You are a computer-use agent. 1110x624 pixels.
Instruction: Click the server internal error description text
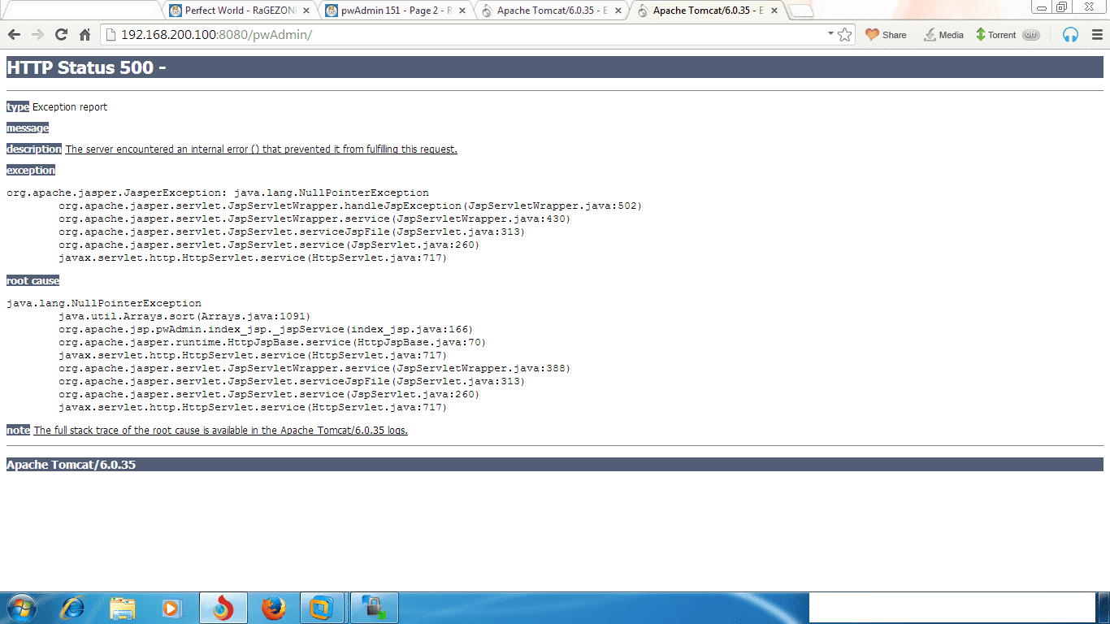pyautogui.click(x=261, y=149)
